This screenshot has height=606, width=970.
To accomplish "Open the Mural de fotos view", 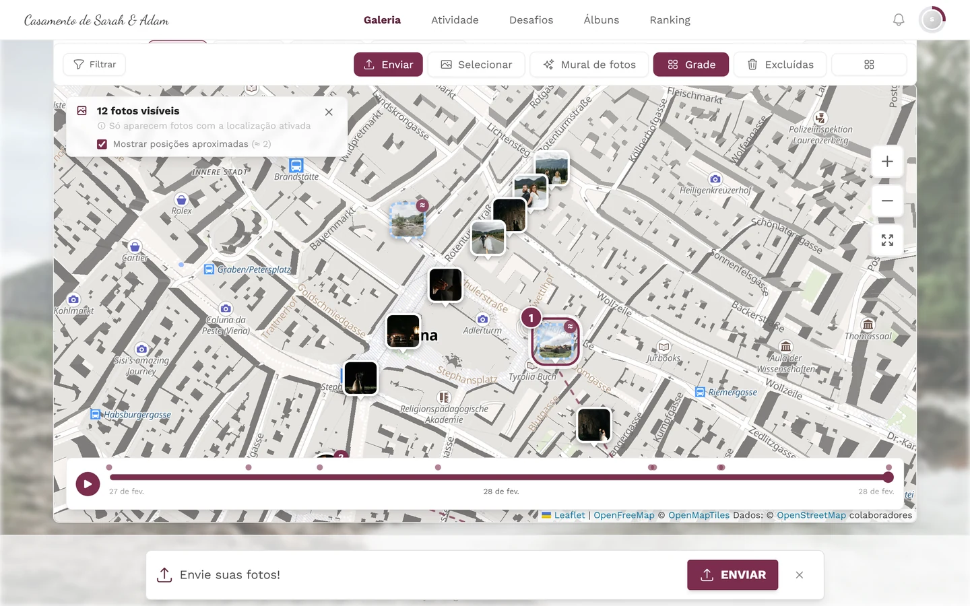I will click(589, 65).
